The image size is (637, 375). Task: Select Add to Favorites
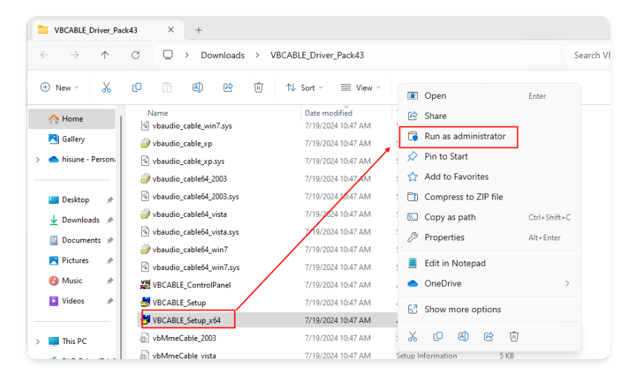pyautogui.click(x=490, y=177)
